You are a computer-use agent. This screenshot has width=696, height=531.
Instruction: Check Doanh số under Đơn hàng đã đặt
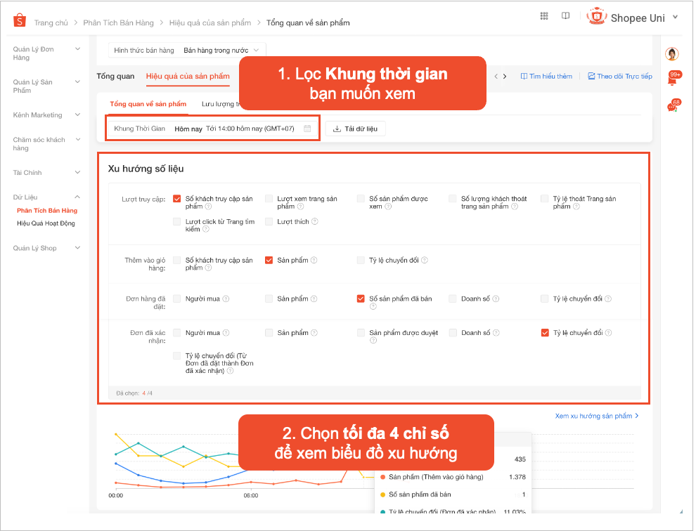coord(453,299)
